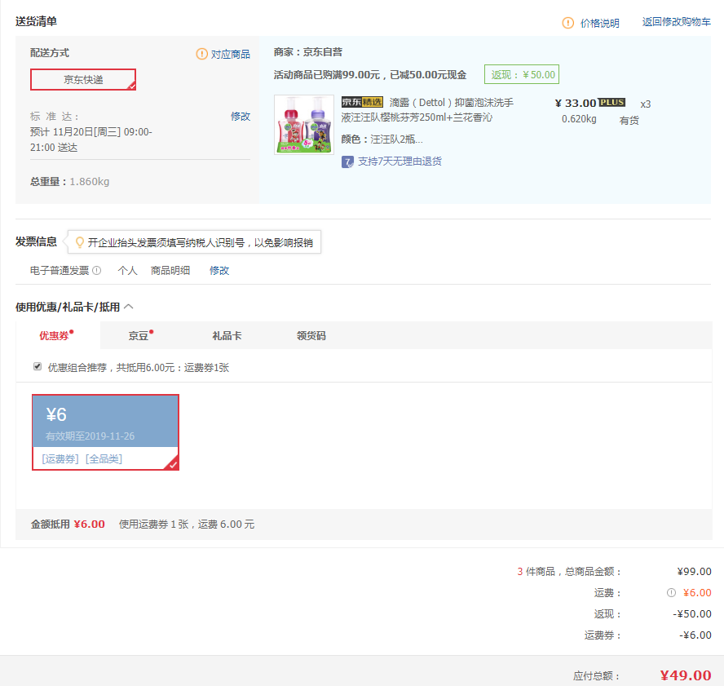This screenshot has height=686, width=724.
Task: Click the total weight value 1.860kg
Action: coord(90,182)
